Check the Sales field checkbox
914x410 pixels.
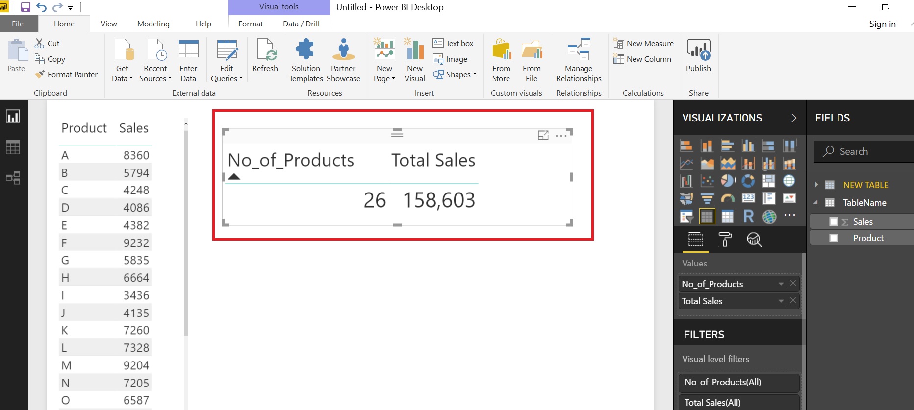tap(834, 222)
